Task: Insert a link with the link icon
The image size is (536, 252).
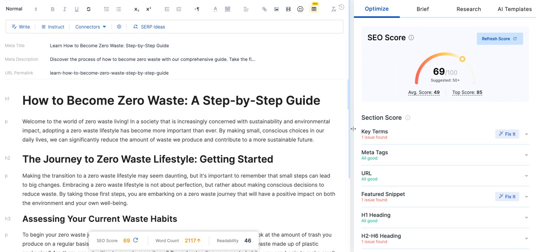Action: (264, 9)
